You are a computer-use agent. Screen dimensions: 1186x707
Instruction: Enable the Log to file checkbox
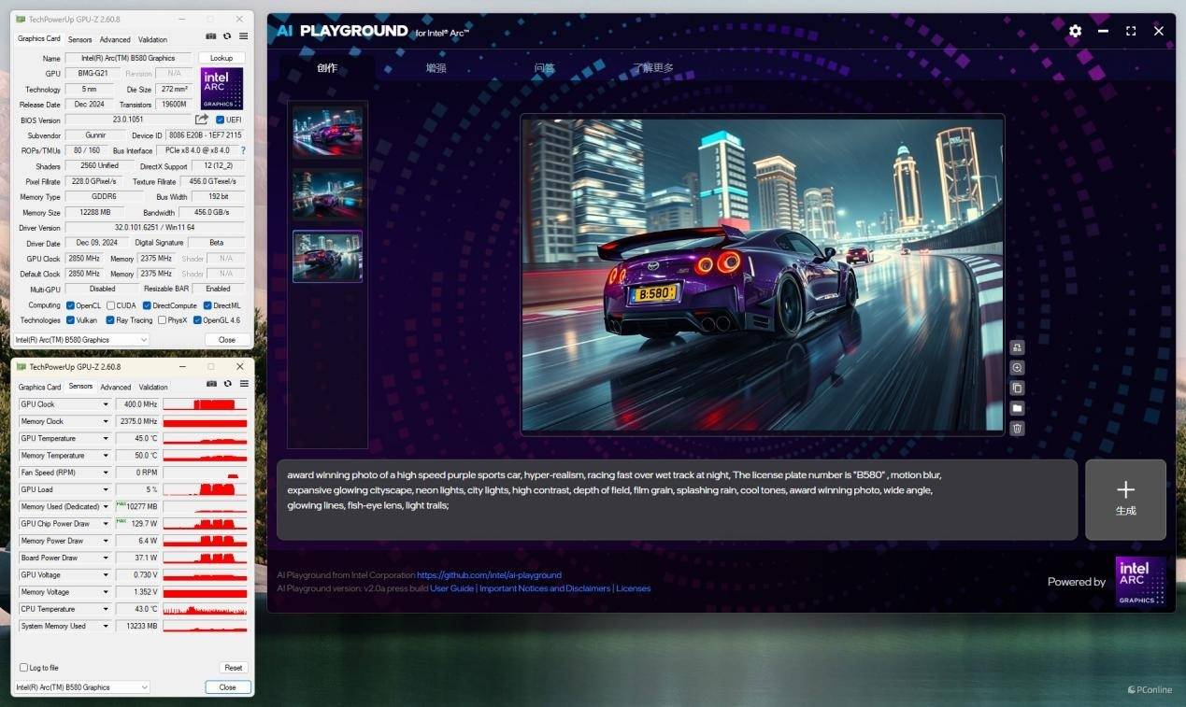(24, 668)
